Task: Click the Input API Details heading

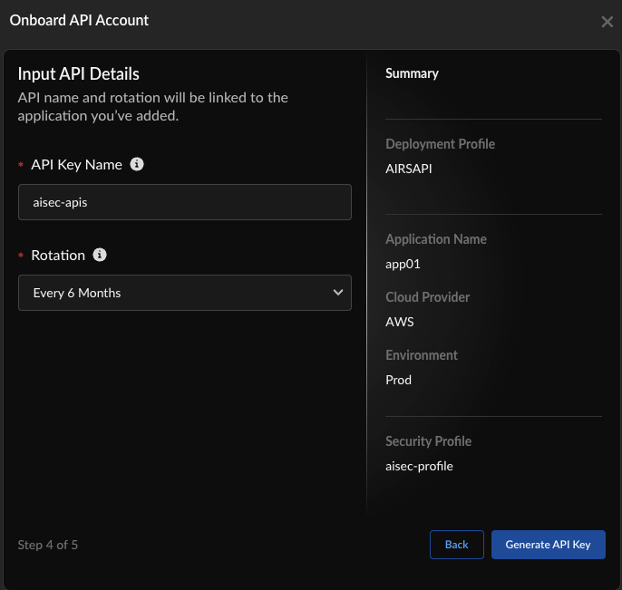Action: pos(78,74)
